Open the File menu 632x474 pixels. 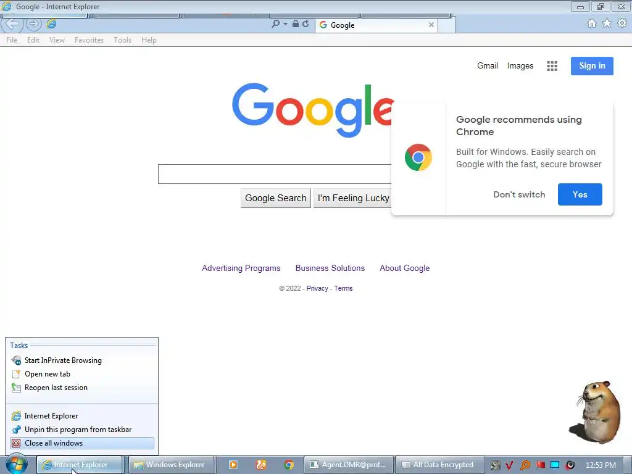[x=12, y=40]
